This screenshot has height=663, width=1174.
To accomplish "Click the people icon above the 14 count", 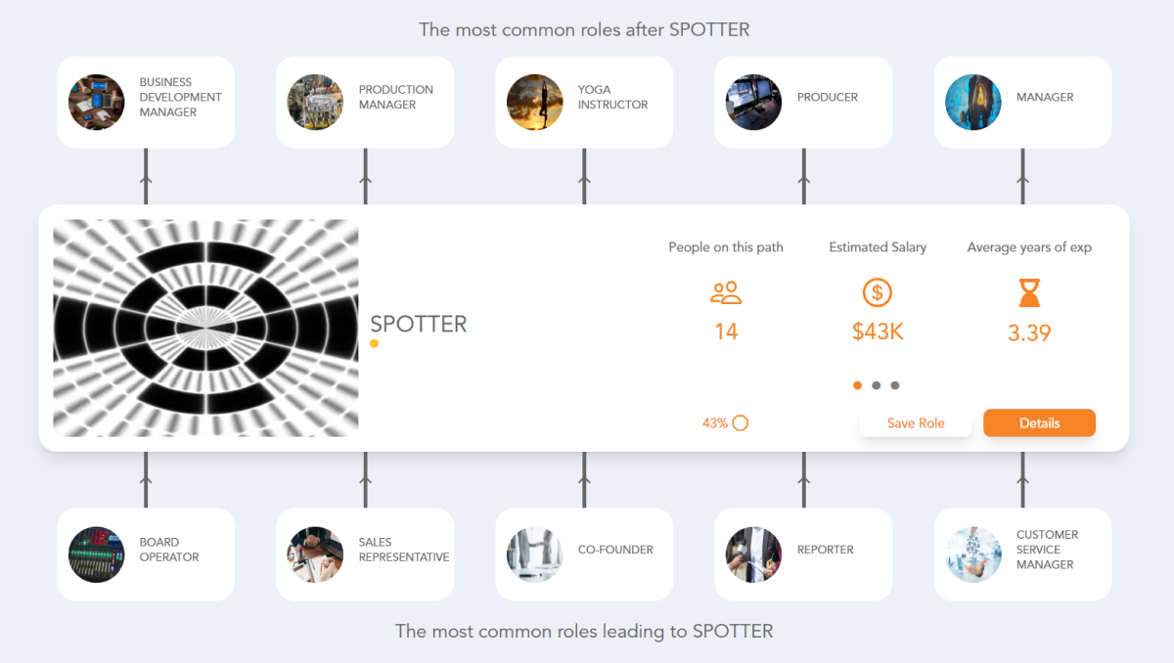I will pyautogui.click(x=726, y=292).
